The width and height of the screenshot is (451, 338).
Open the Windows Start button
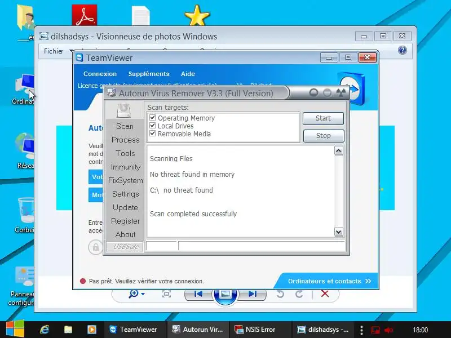point(15,329)
